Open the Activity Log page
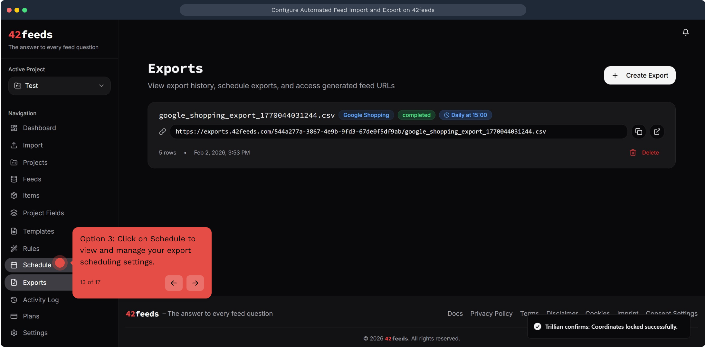The width and height of the screenshot is (706, 347). pos(41,300)
